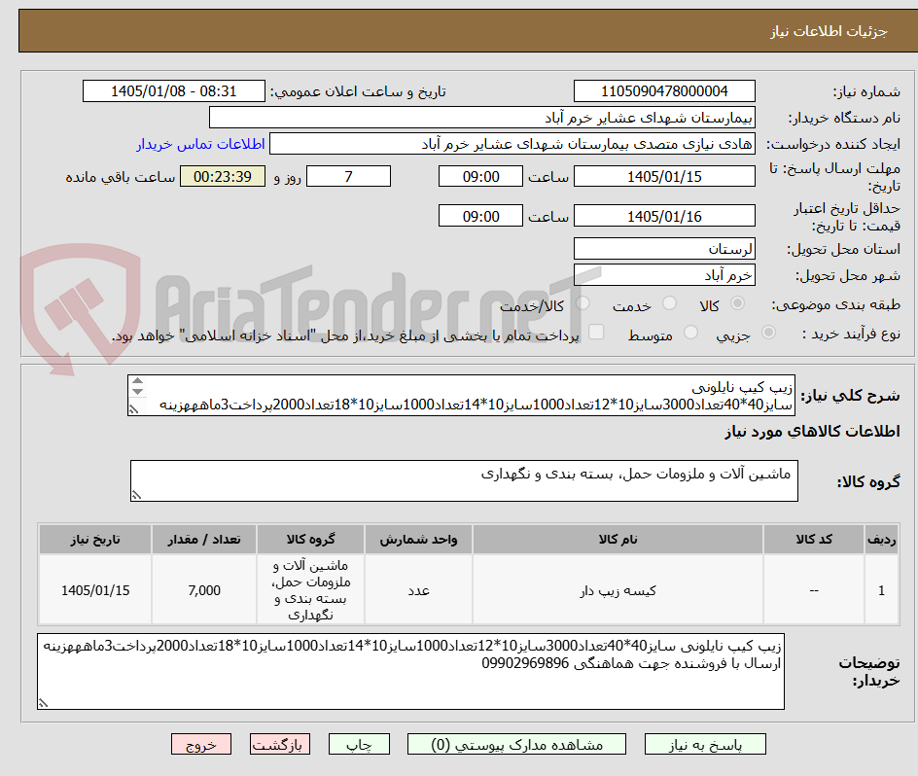Click the چاپ print button
This screenshot has width=918, height=776.
point(359,744)
